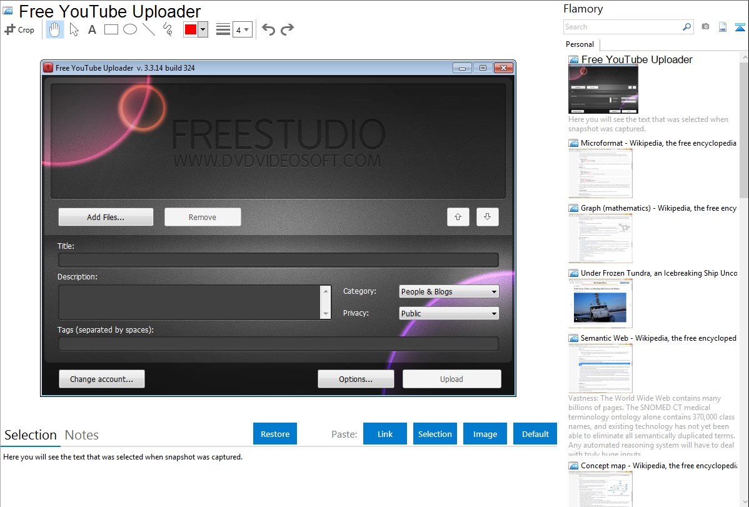Activate the hand pan tool
Screen dimensions: 749x507
(x=55, y=29)
